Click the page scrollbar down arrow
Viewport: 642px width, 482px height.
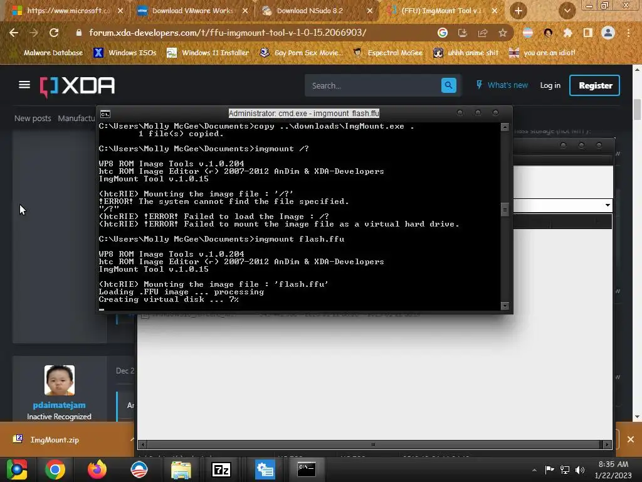tap(637, 417)
